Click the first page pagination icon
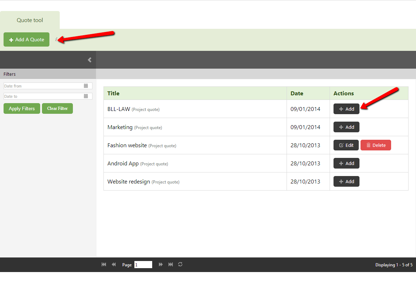 coord(104,265)
